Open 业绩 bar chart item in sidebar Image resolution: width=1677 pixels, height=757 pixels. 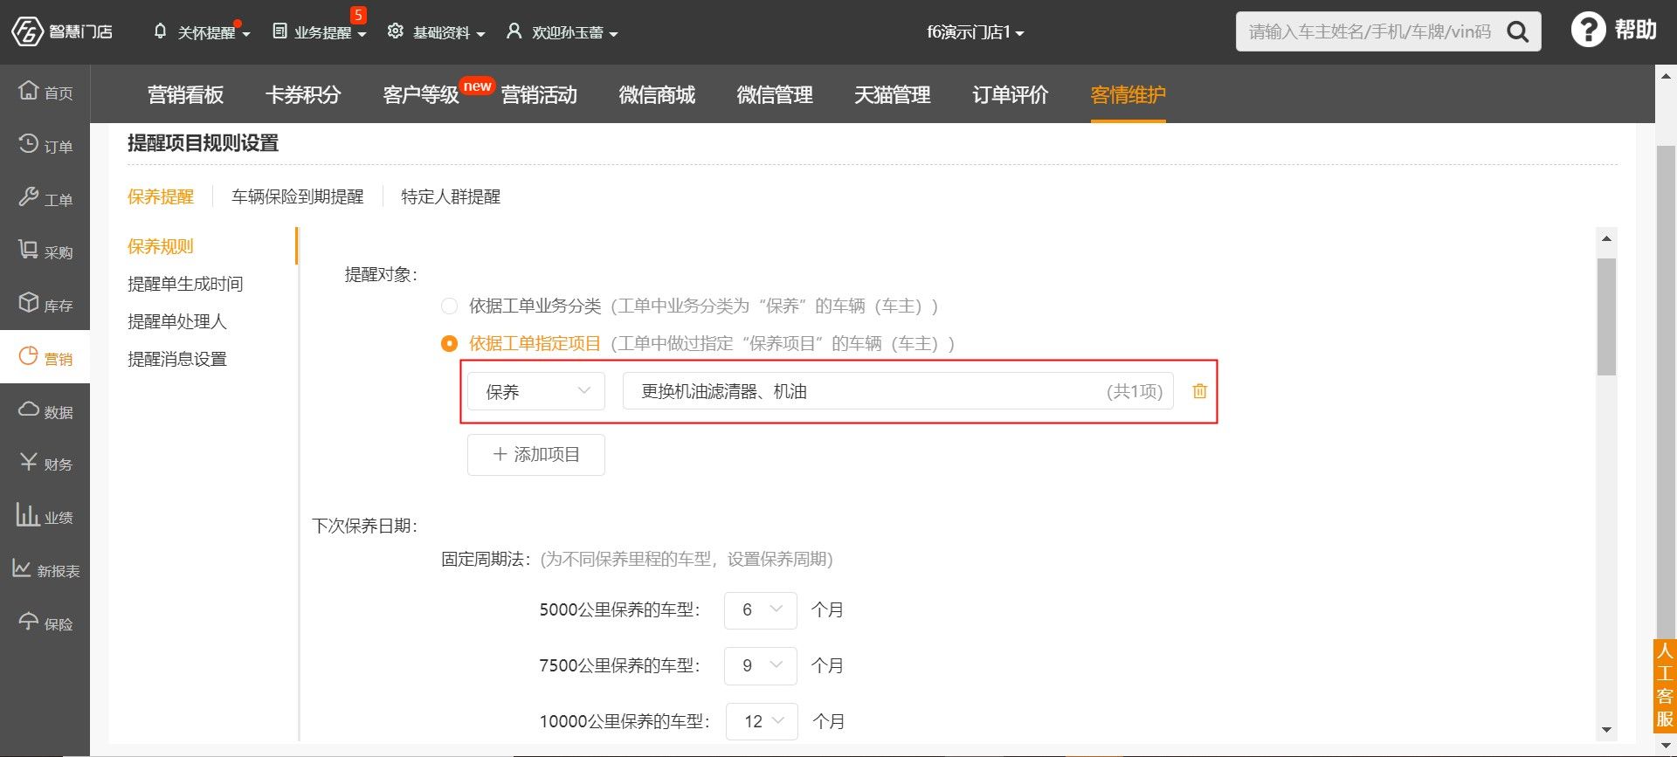(45, 517)
